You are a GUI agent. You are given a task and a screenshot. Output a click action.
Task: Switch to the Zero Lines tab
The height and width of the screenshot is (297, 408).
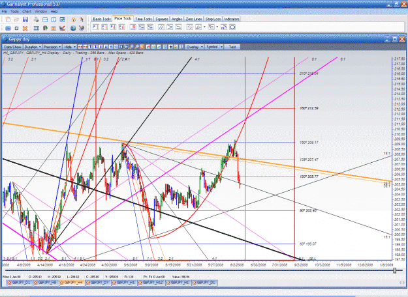pos(194,19)
